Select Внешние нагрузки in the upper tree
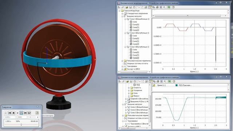Screen dimensions: 233x131 134,16
